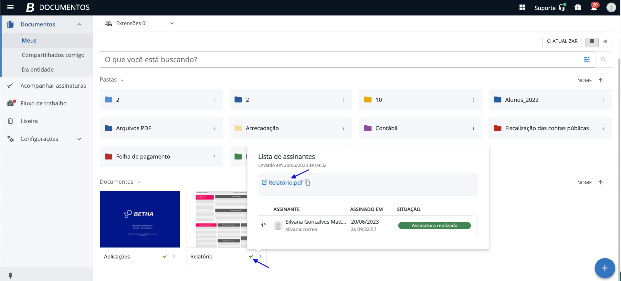
Task: Open the apps grid launcher icon
Action: tap(522, 8)
